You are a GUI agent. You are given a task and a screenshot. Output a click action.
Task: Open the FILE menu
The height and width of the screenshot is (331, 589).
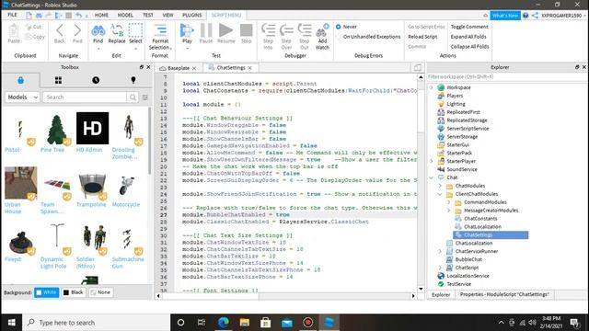[x=12, y=15]
